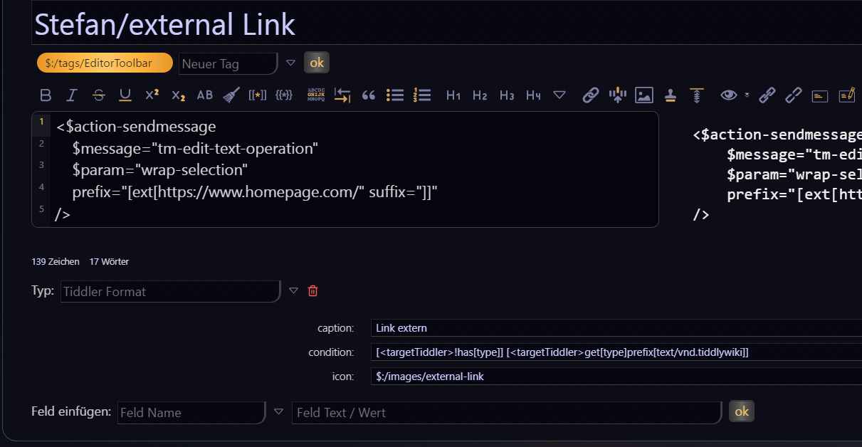Viewport: 862px width, 447px height.
Task: Expand more heading levels dropdown
Action: pos(559,95)
